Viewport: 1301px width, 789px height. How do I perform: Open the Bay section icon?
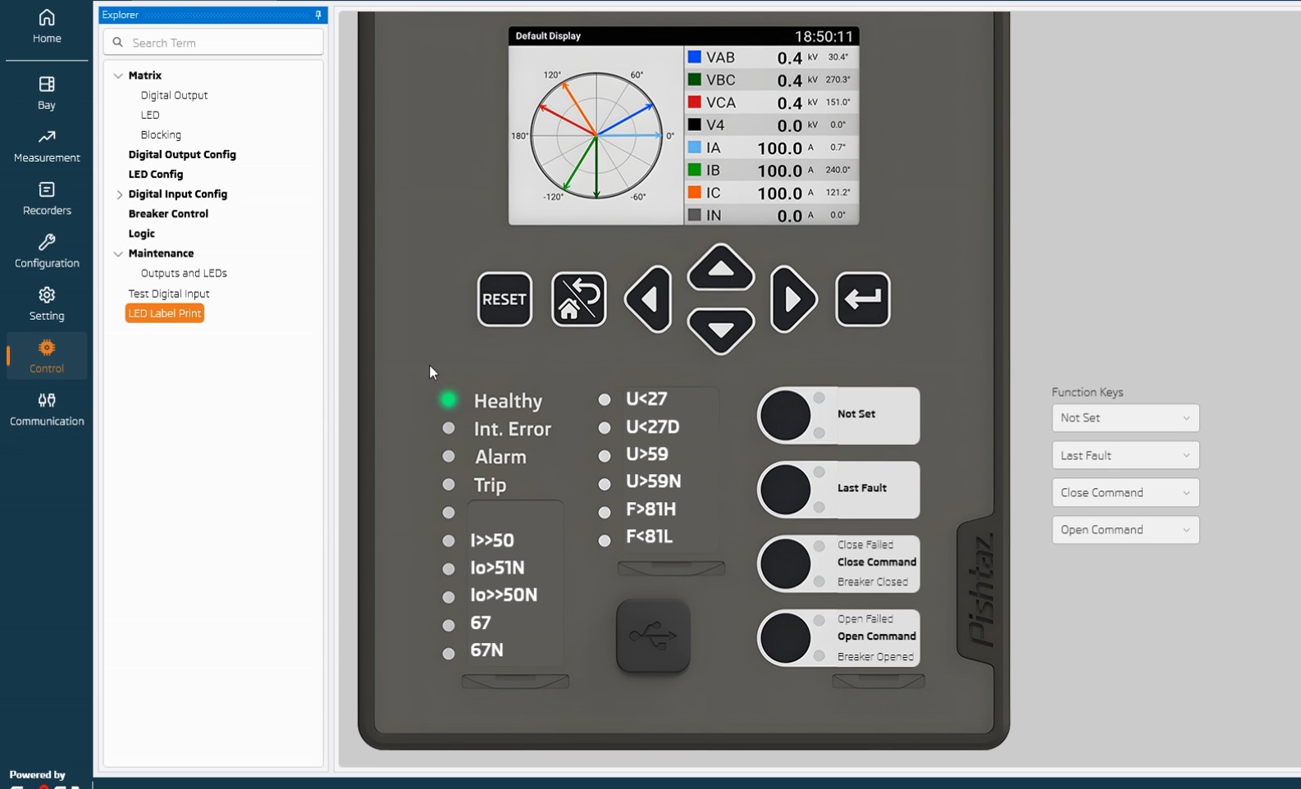47,84
